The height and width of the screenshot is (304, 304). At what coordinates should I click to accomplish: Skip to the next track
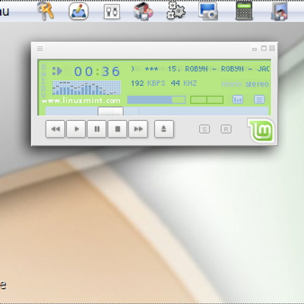click(138, 129)
